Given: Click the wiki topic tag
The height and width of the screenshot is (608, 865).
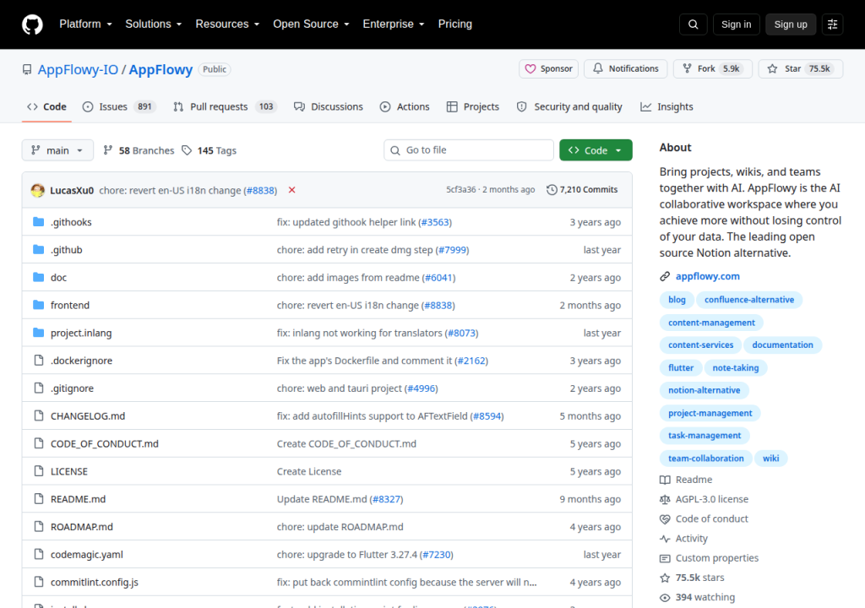Looking at the screenshot, I should coord(770,459).
